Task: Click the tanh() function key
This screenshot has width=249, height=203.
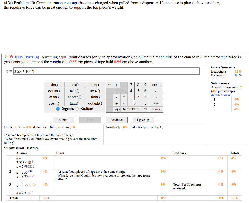Action: 74,103
